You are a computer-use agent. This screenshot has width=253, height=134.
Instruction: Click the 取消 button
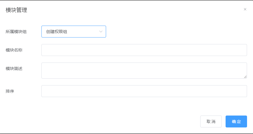(x=211, y=121)
